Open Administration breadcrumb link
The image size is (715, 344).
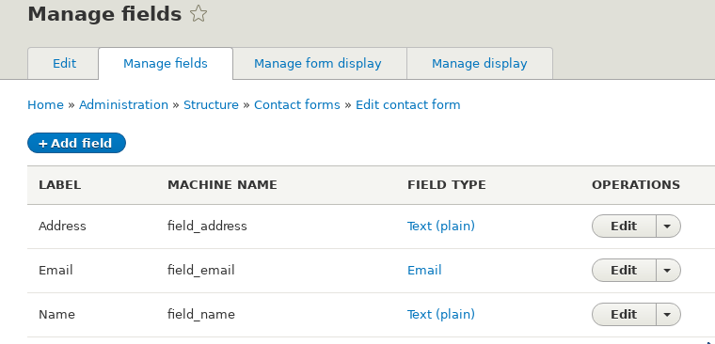click(123, 104)
